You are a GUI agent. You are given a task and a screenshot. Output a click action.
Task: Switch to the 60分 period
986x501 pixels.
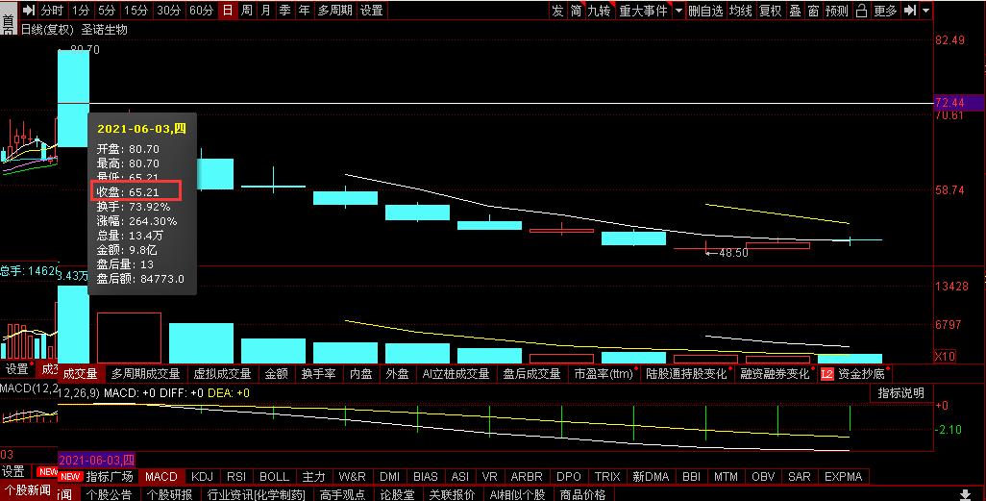(201, 10)
